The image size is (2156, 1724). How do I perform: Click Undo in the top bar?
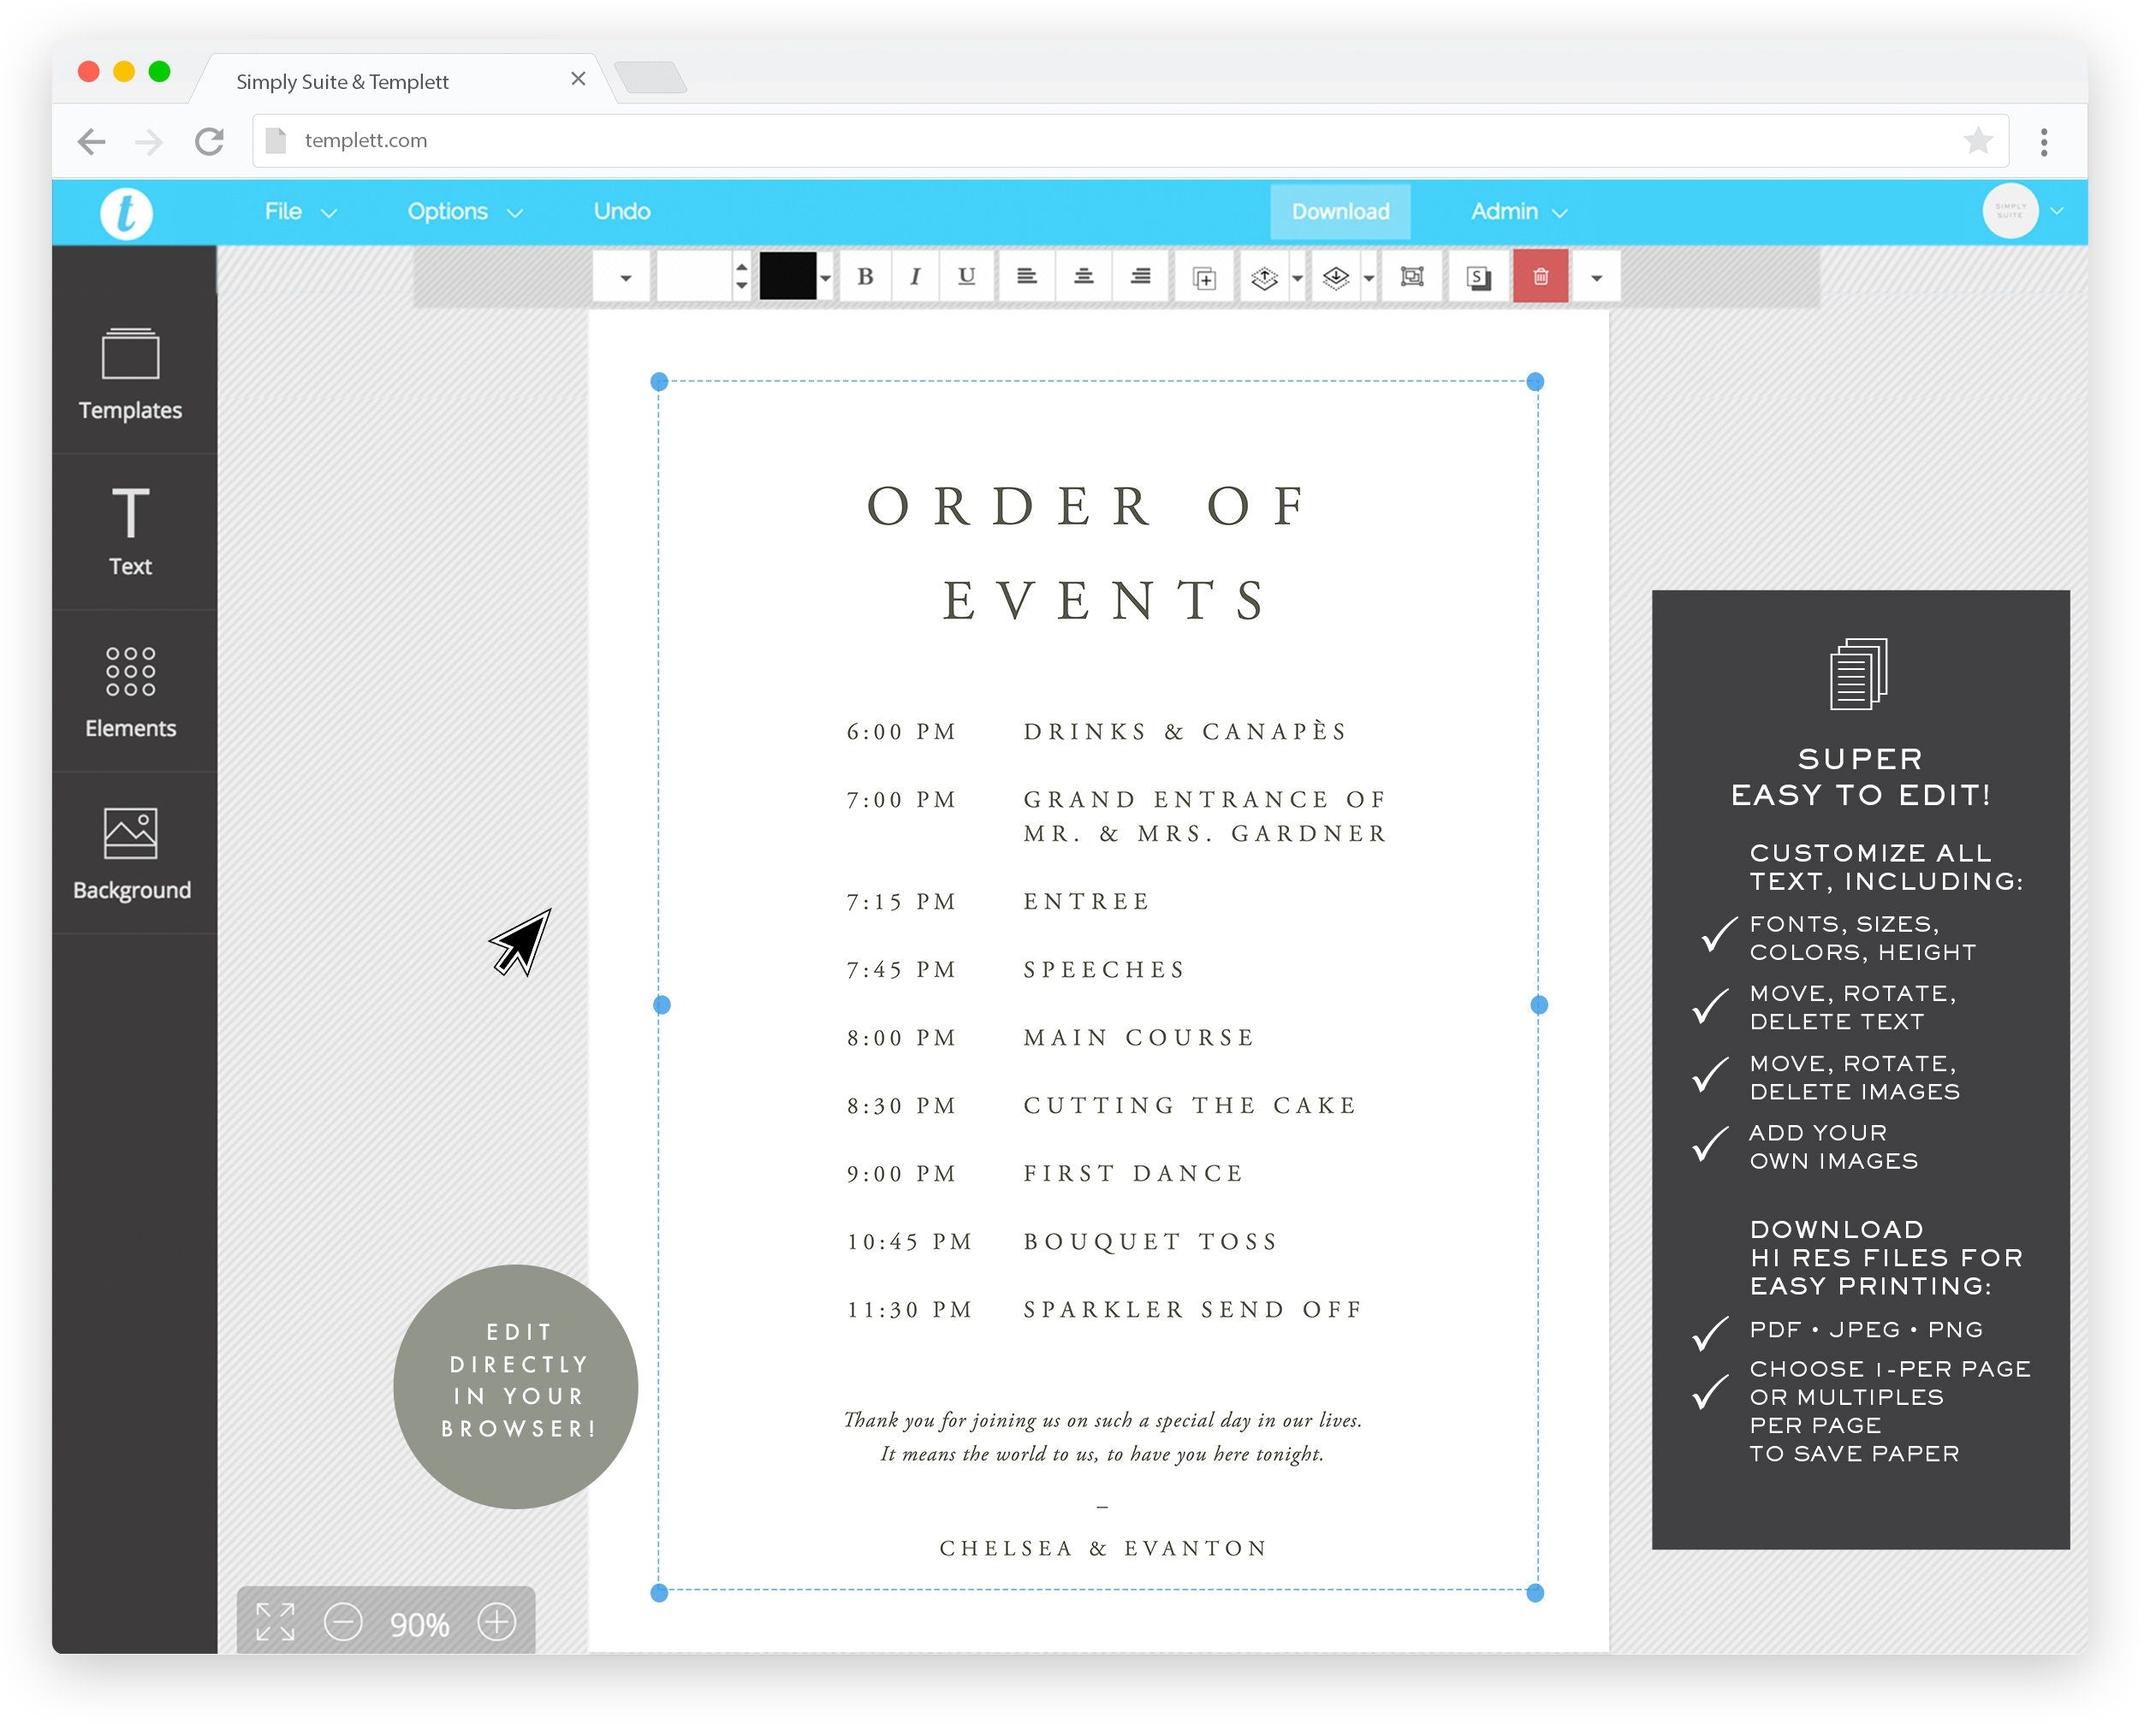click(x=621, y=212)
